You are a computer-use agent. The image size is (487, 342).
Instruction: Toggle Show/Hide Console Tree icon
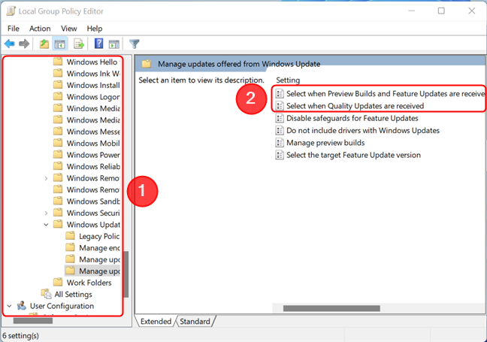[59, 44]
